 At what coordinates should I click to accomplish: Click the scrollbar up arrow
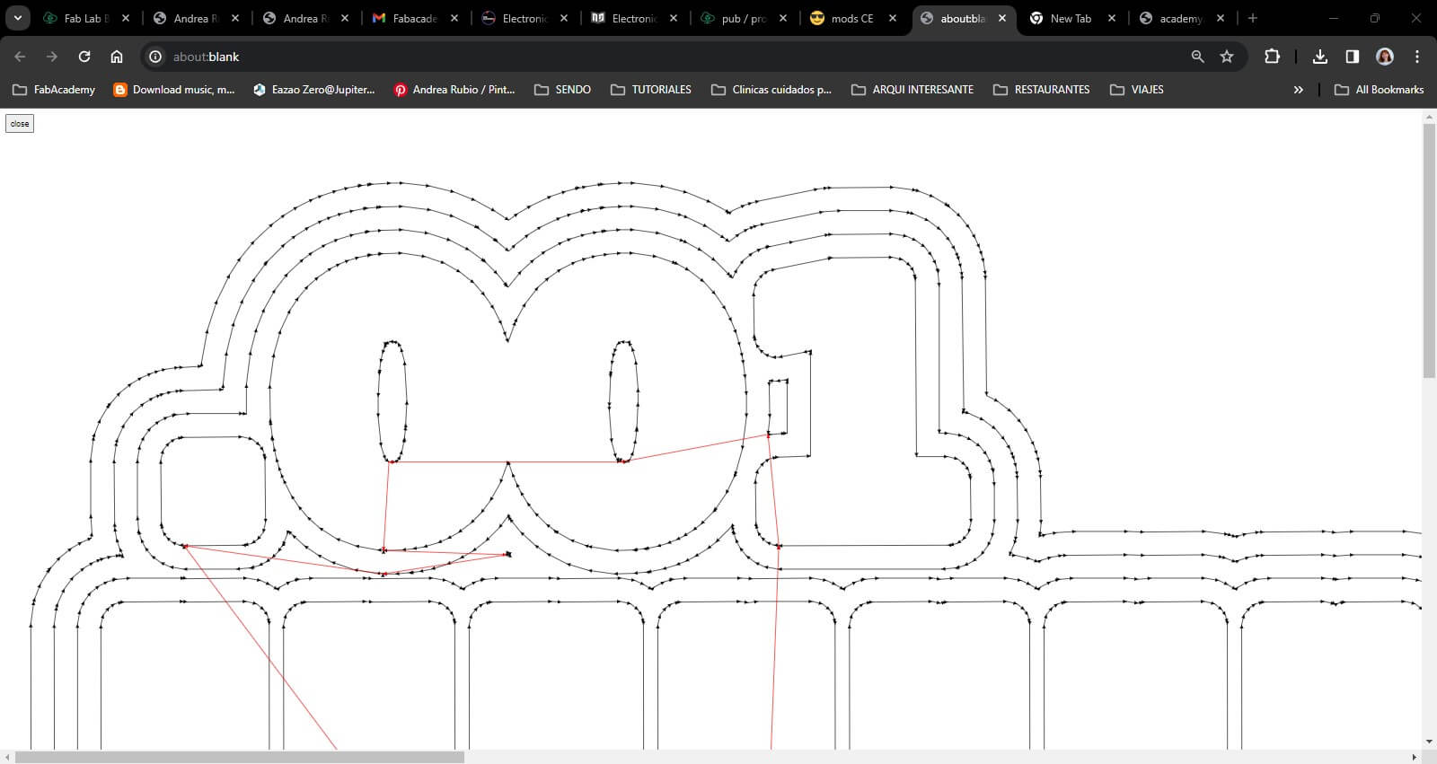[x=1430, y=116]
